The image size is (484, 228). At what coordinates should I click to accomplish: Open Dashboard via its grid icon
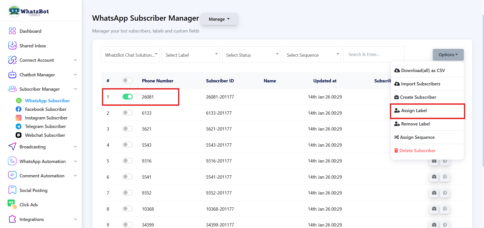12,31
